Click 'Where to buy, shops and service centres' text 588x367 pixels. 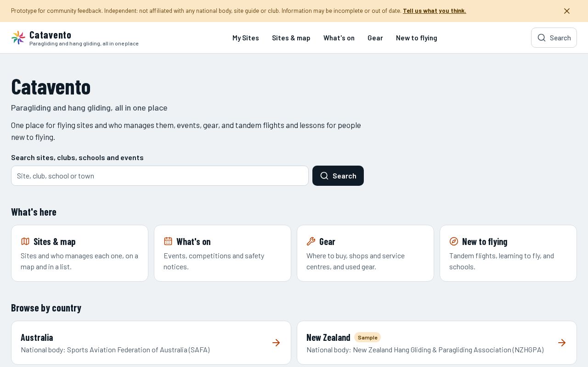tap(356, 261)
